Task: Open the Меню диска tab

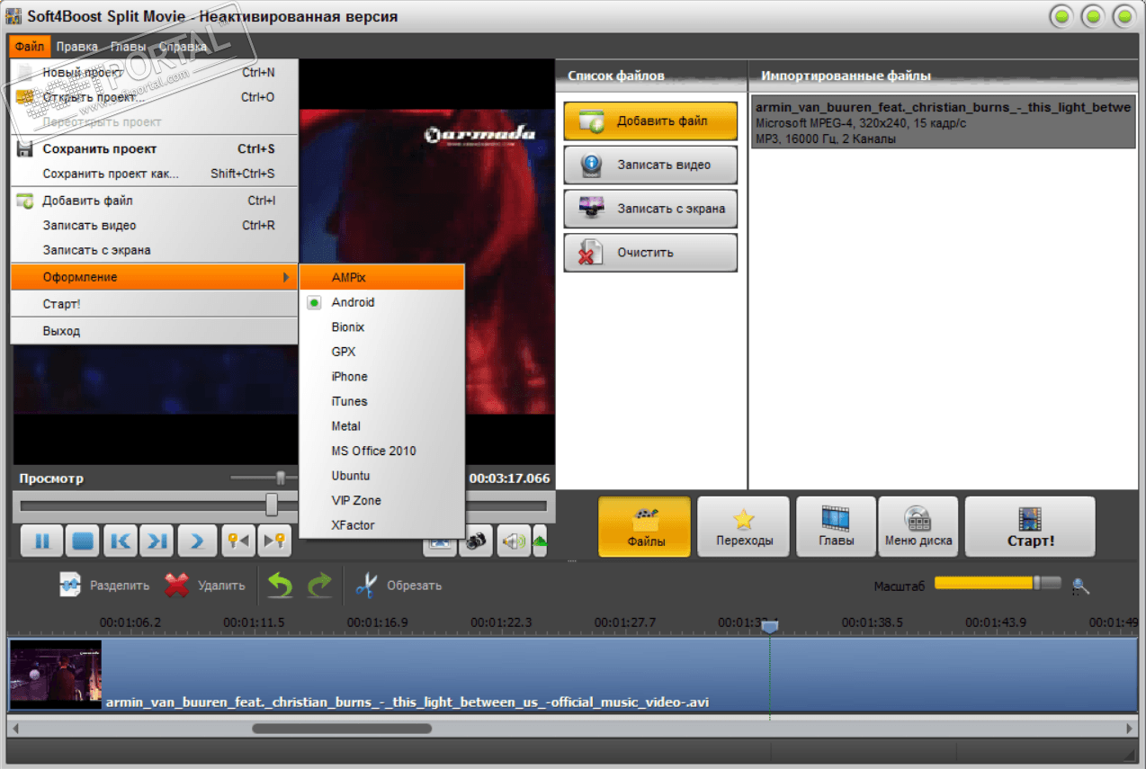Action: 918,527
